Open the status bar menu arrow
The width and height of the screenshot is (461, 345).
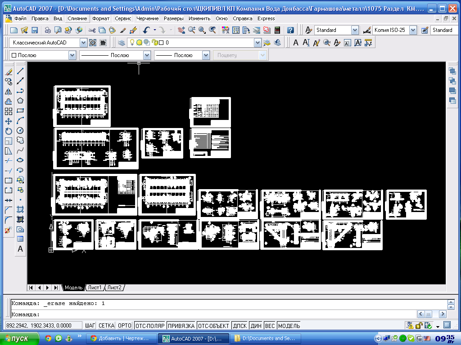438,326
